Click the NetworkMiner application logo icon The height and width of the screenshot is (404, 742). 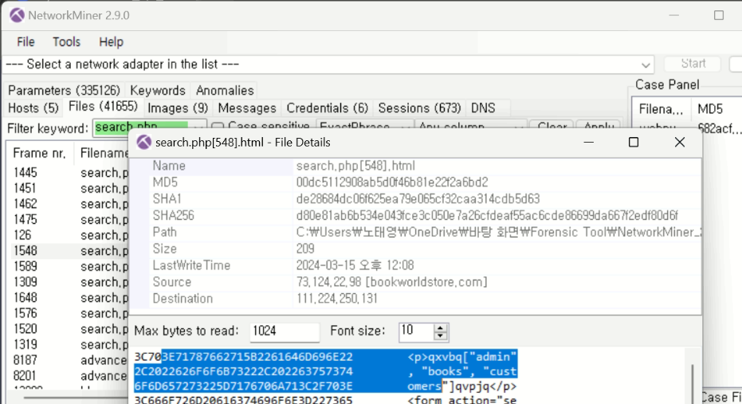tap(17, 16)
